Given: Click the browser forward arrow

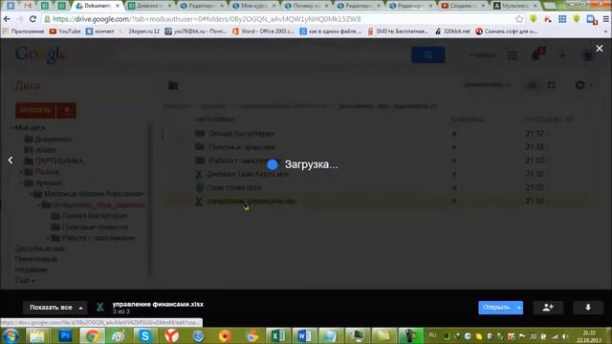Looking at the screenshot, I should coord(19,19).
